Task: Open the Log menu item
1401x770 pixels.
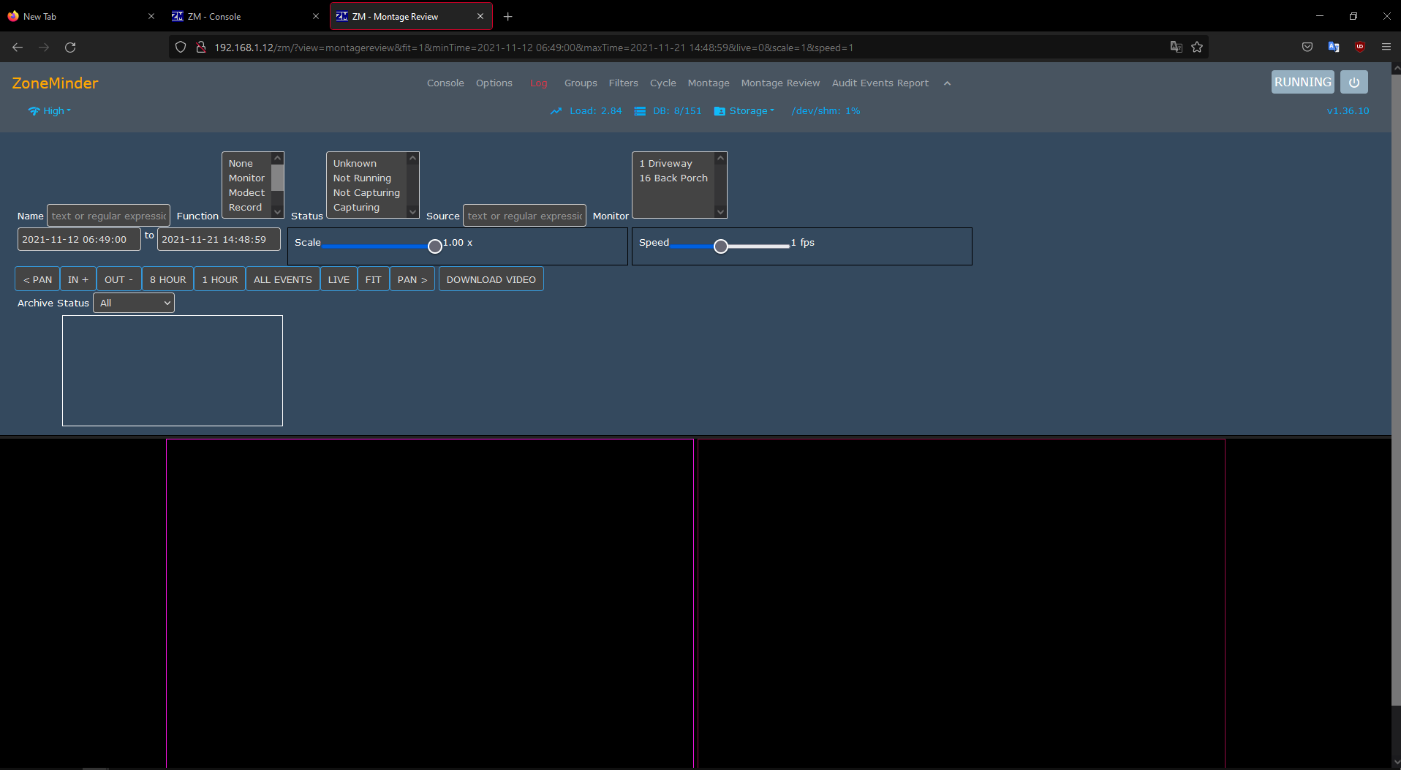Action: click(x=539, y=83)
